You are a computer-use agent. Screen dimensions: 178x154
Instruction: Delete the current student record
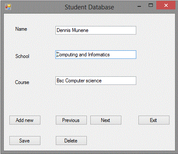(71, 141)
